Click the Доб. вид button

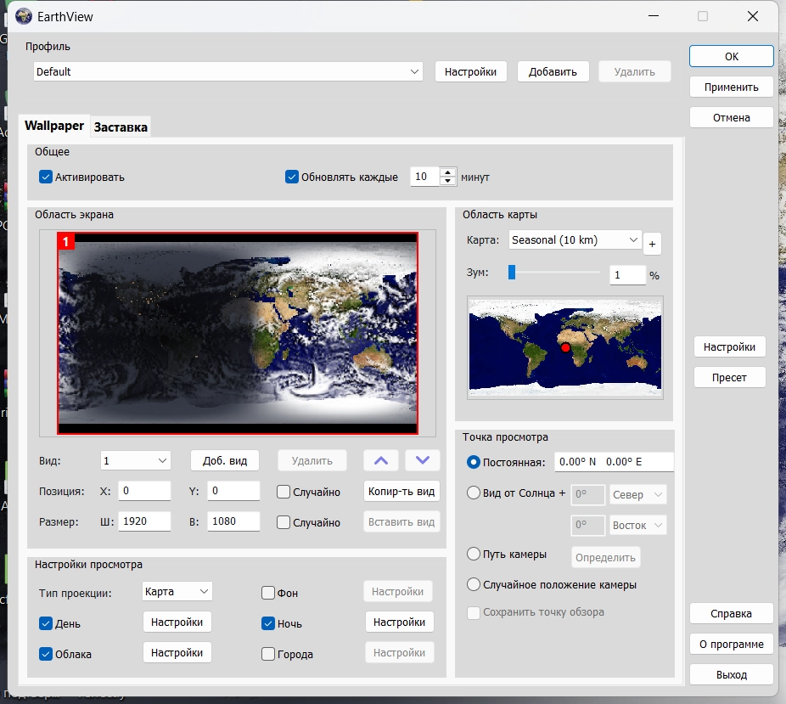pos(225,460)
